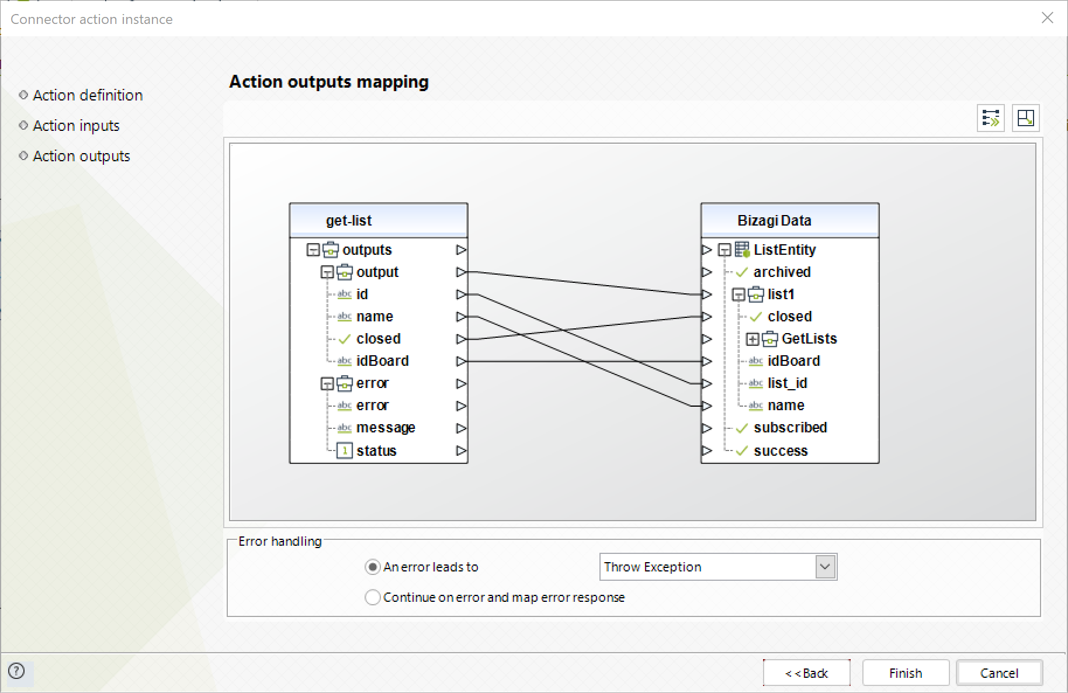Click the input connector arrow of GetLists

pos(706,339)
